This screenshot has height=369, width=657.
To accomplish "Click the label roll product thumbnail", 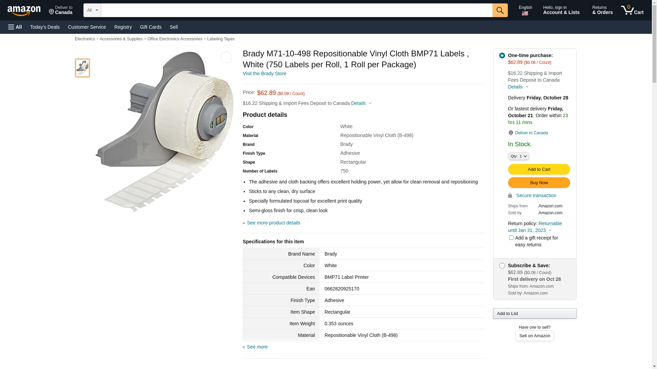I will tap(82, 68).
